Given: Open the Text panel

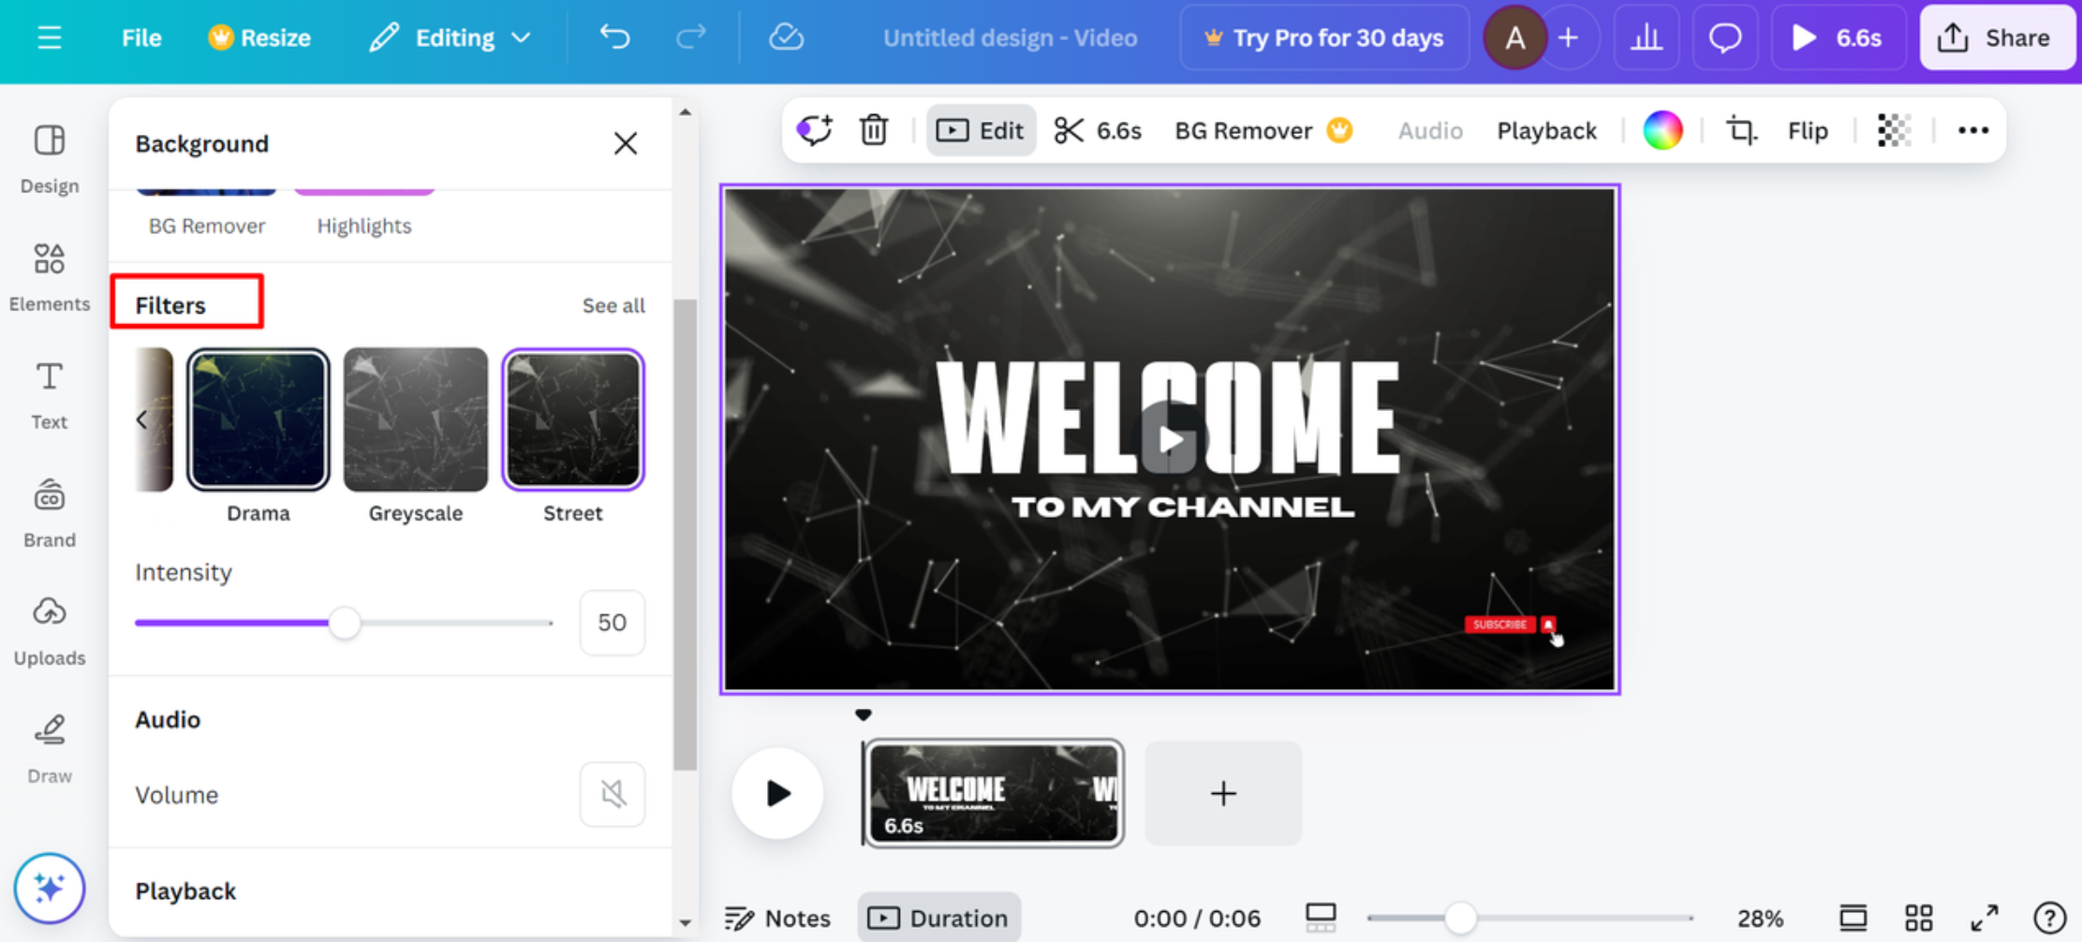Looking at the screenshot, I should (x=49, y=393).
